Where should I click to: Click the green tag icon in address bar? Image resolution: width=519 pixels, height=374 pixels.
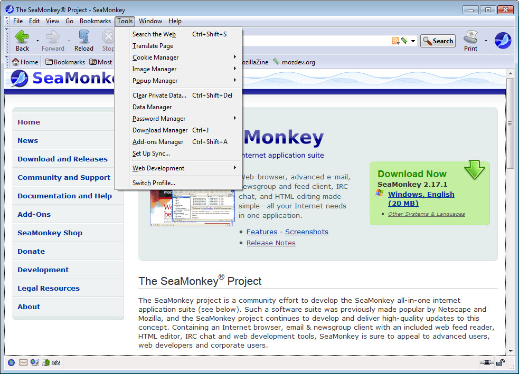click(404, 41)
